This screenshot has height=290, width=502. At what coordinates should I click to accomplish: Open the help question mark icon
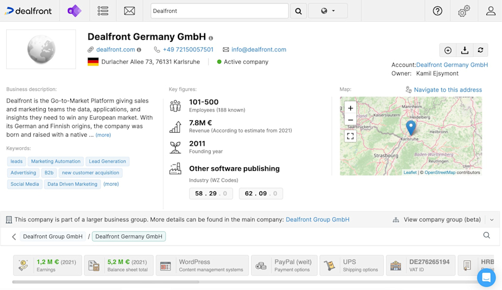437,11
